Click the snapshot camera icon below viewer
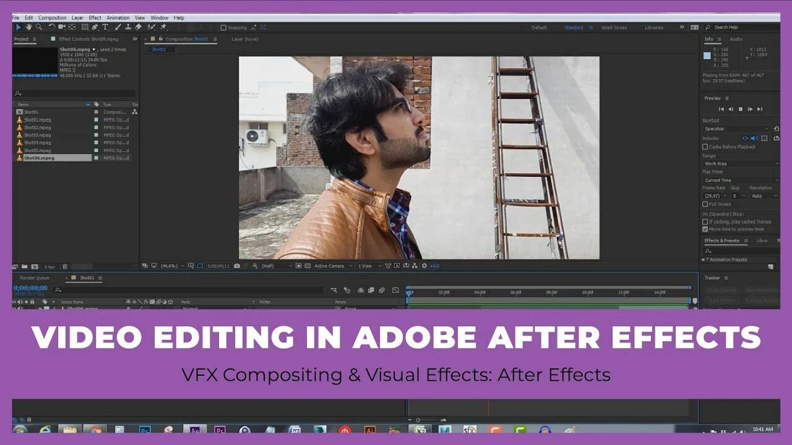This screenshot has height=445, width=792. click(x=237, y=266)
